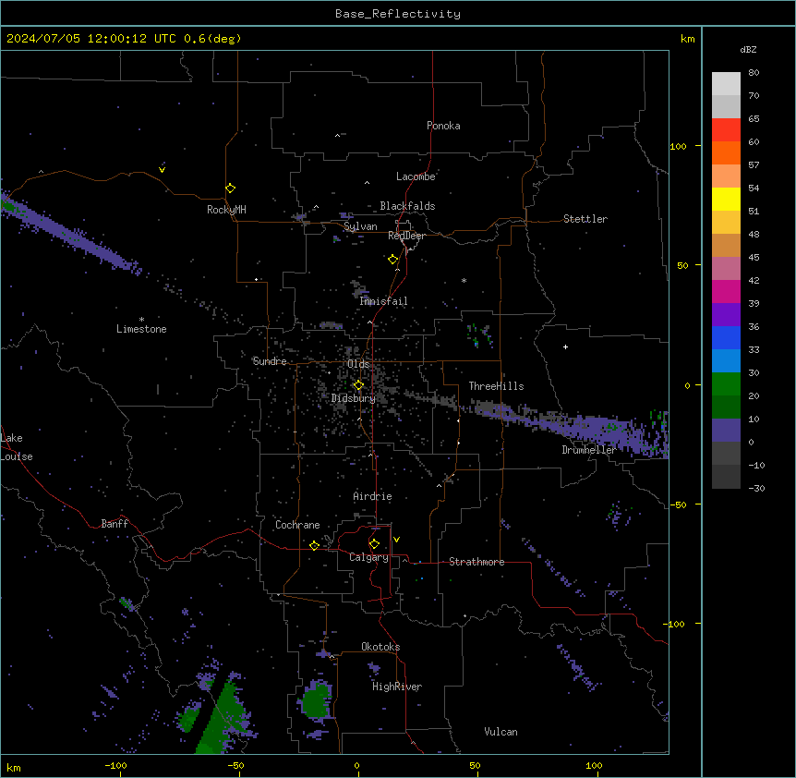
Task: Pick the orange 57-60 dBZ legend swatch
Action: 726,153
